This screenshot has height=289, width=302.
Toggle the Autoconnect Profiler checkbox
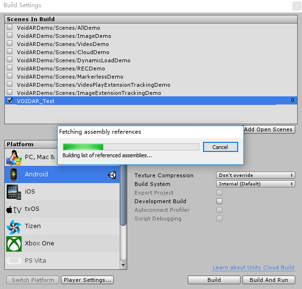tap(219, 210)
